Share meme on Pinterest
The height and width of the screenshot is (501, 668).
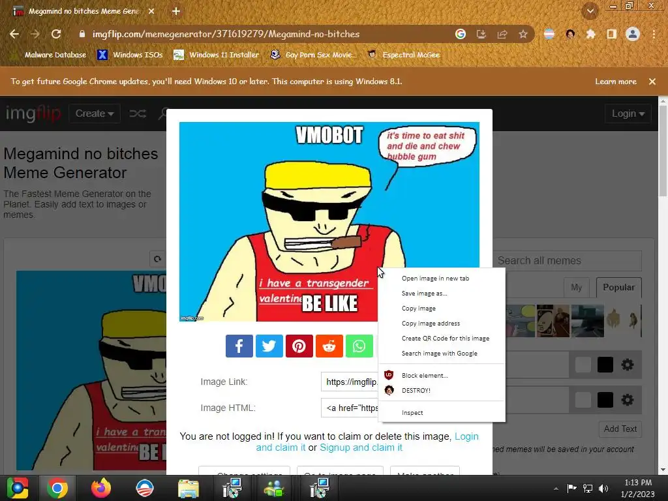pyautogui.click(x=299, y=346)
